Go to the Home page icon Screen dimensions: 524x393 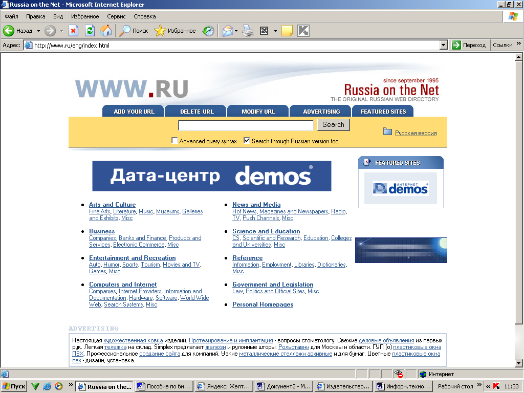point(106,31)
